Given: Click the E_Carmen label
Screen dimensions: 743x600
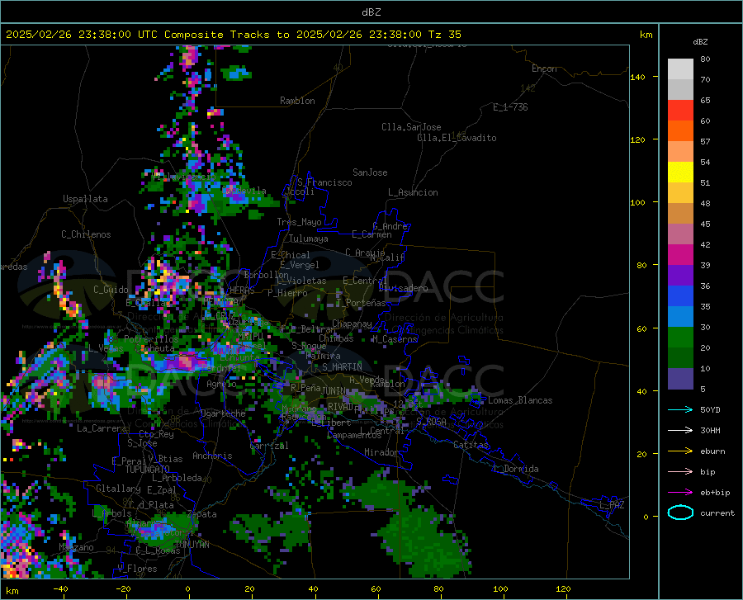Looking at the screenshot, I should point(372,234).
